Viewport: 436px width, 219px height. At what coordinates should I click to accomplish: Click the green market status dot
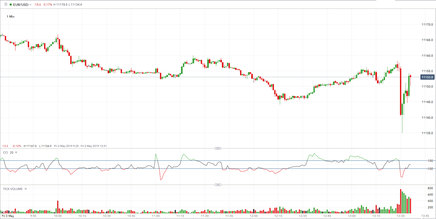pyautogui.click(x=11, y=5)
